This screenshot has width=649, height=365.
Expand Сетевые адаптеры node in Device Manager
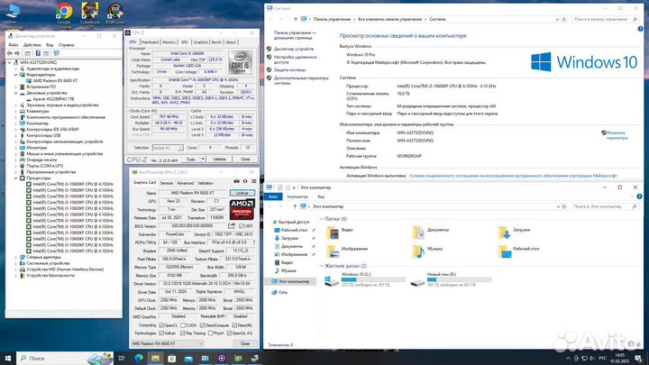pyautogui.click(x=16, y=257)
